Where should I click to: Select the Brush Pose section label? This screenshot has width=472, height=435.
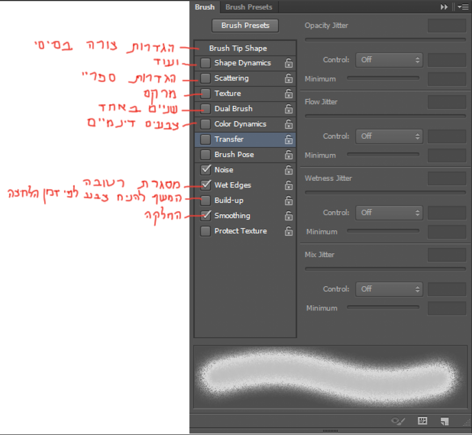click(234, 155)
